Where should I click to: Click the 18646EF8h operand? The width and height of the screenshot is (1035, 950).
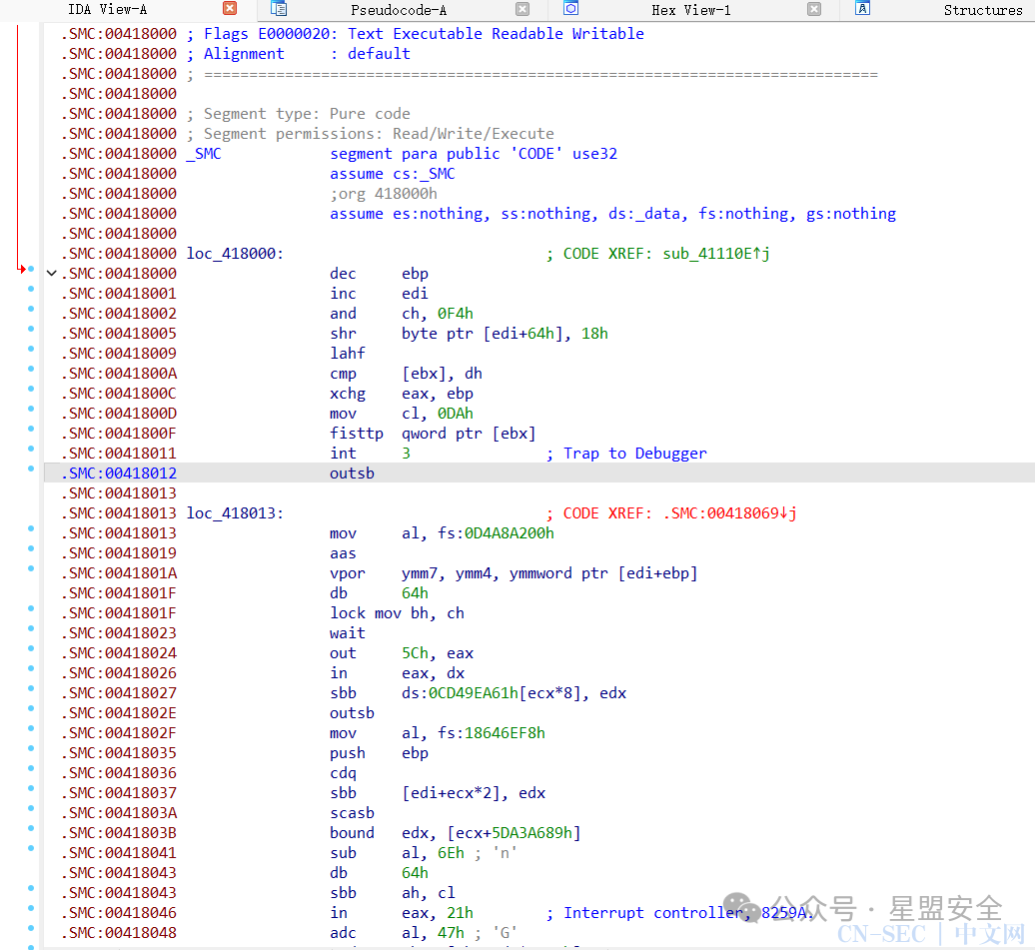coord(505,733)
